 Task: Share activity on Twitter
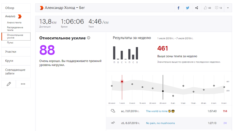187,8
